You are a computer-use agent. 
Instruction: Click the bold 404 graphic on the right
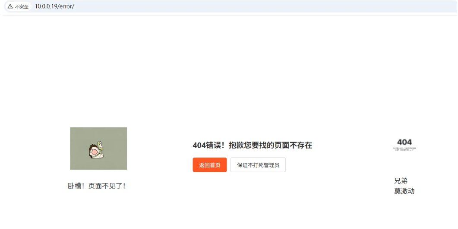(x=404, y=142)
